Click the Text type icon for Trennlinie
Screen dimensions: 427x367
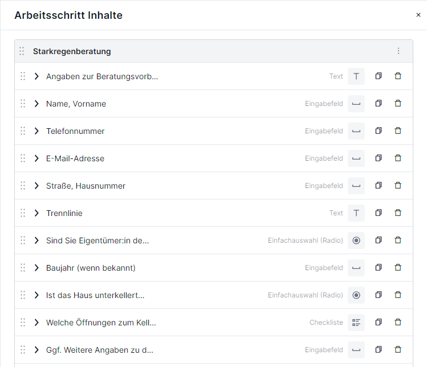coord(356,213)
